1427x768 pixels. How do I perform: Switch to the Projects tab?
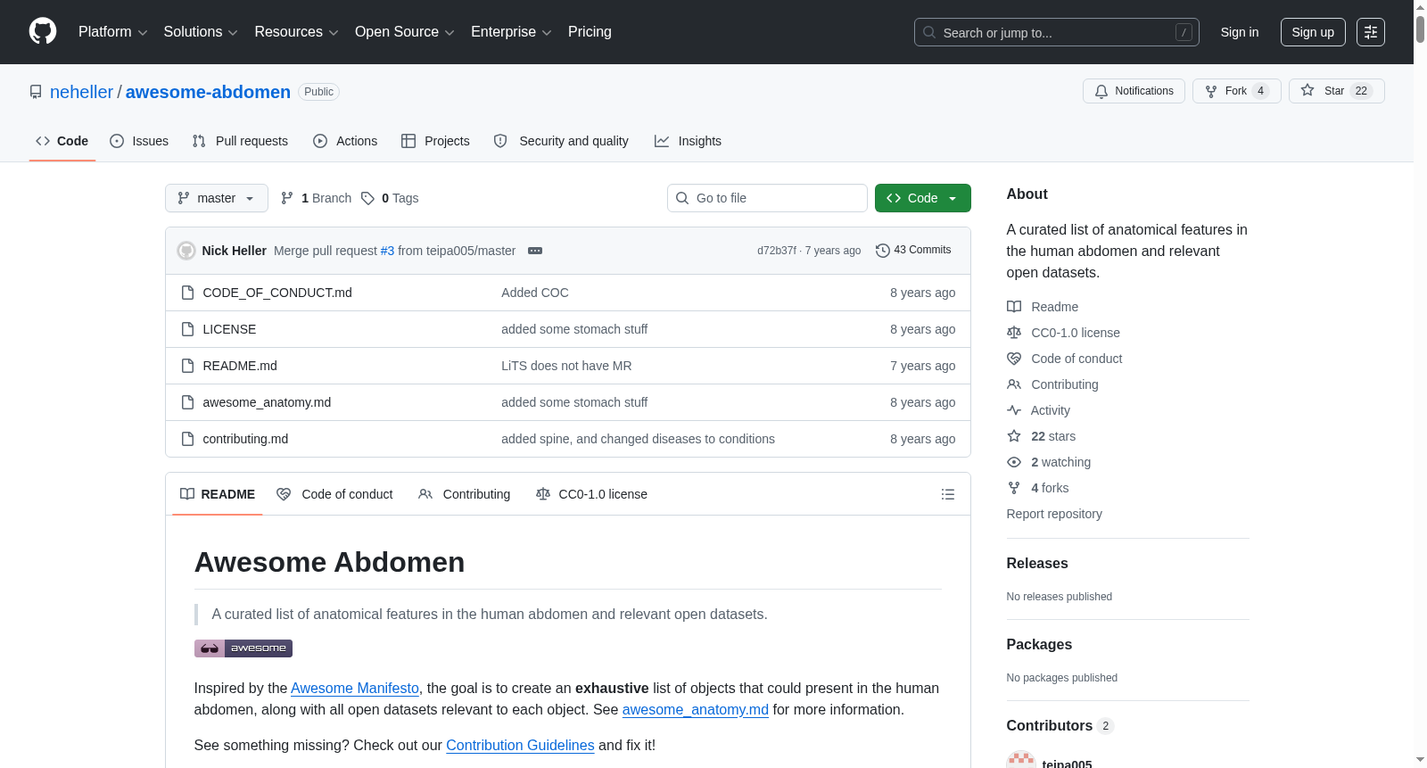tap(435, 141)
